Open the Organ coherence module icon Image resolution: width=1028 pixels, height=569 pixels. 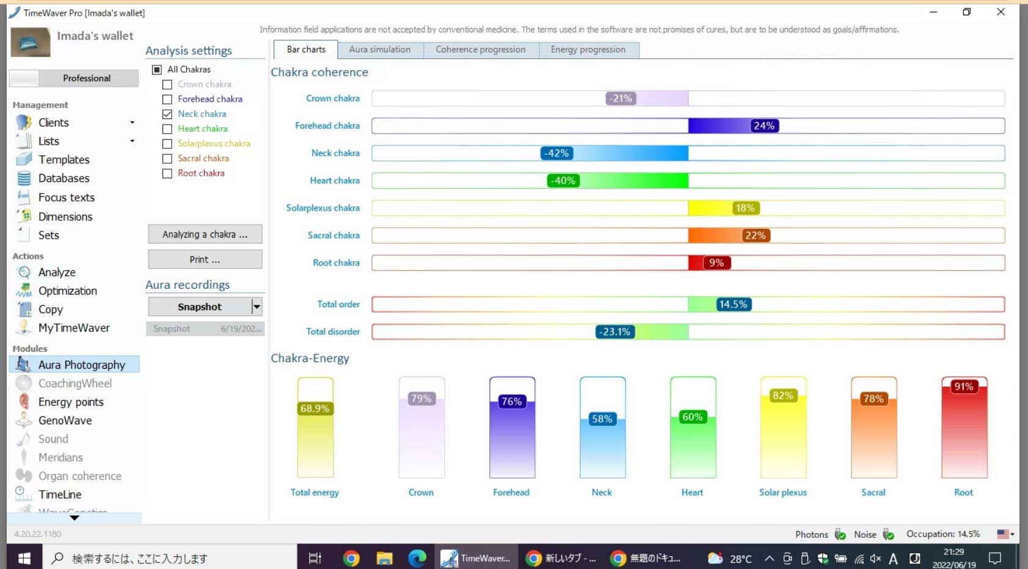point(24,476)
